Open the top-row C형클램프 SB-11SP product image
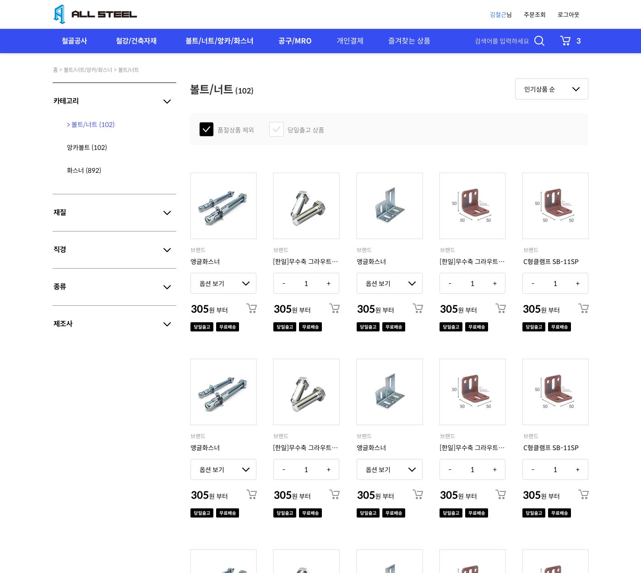Screen dimensions: 641x573 555,206
